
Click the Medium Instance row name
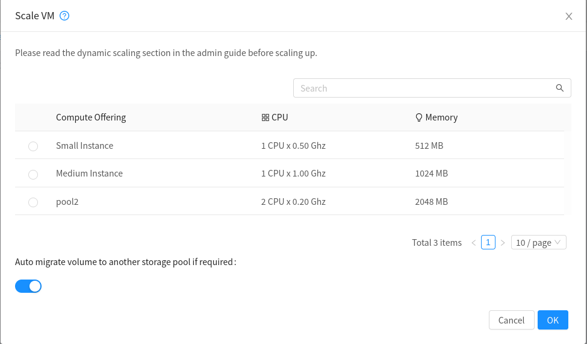point(89,174)
